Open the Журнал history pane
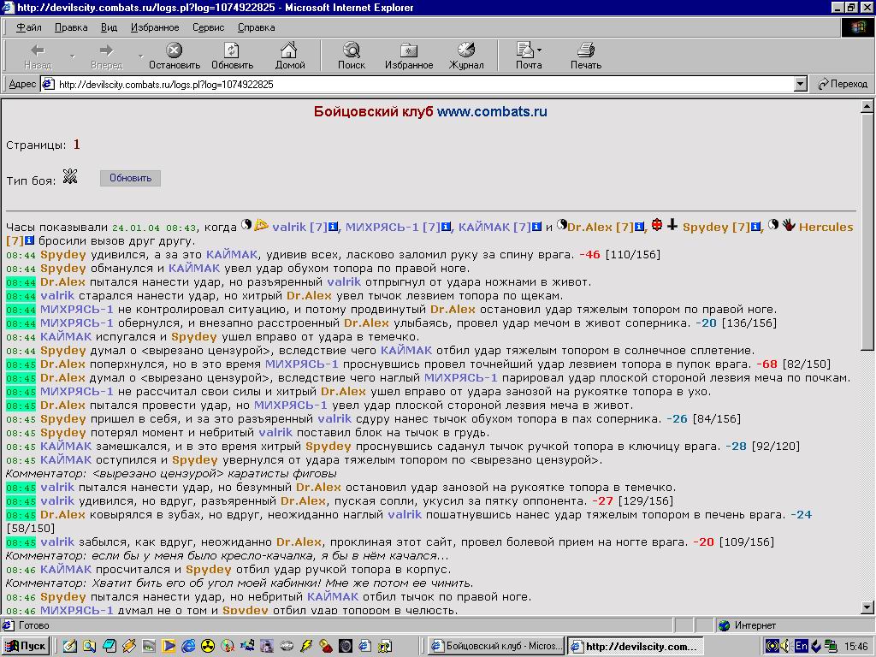 466,56
